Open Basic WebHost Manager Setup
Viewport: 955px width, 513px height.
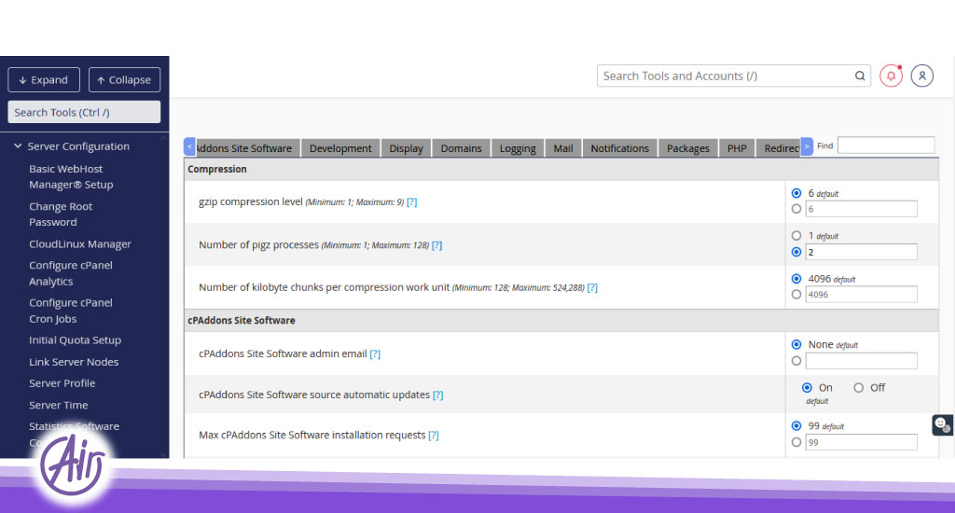tap(71, 176)
